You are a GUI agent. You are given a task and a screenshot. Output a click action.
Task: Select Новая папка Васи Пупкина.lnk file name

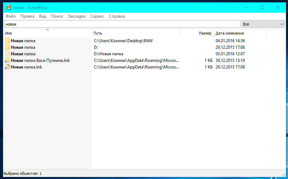click(x=40, y=60)
